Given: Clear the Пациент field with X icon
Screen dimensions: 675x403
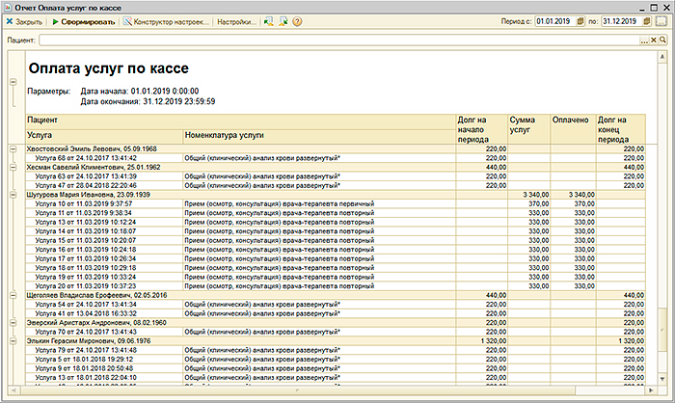Looking at the screenshot, I should pyautogui.click(x=655, y=41).
